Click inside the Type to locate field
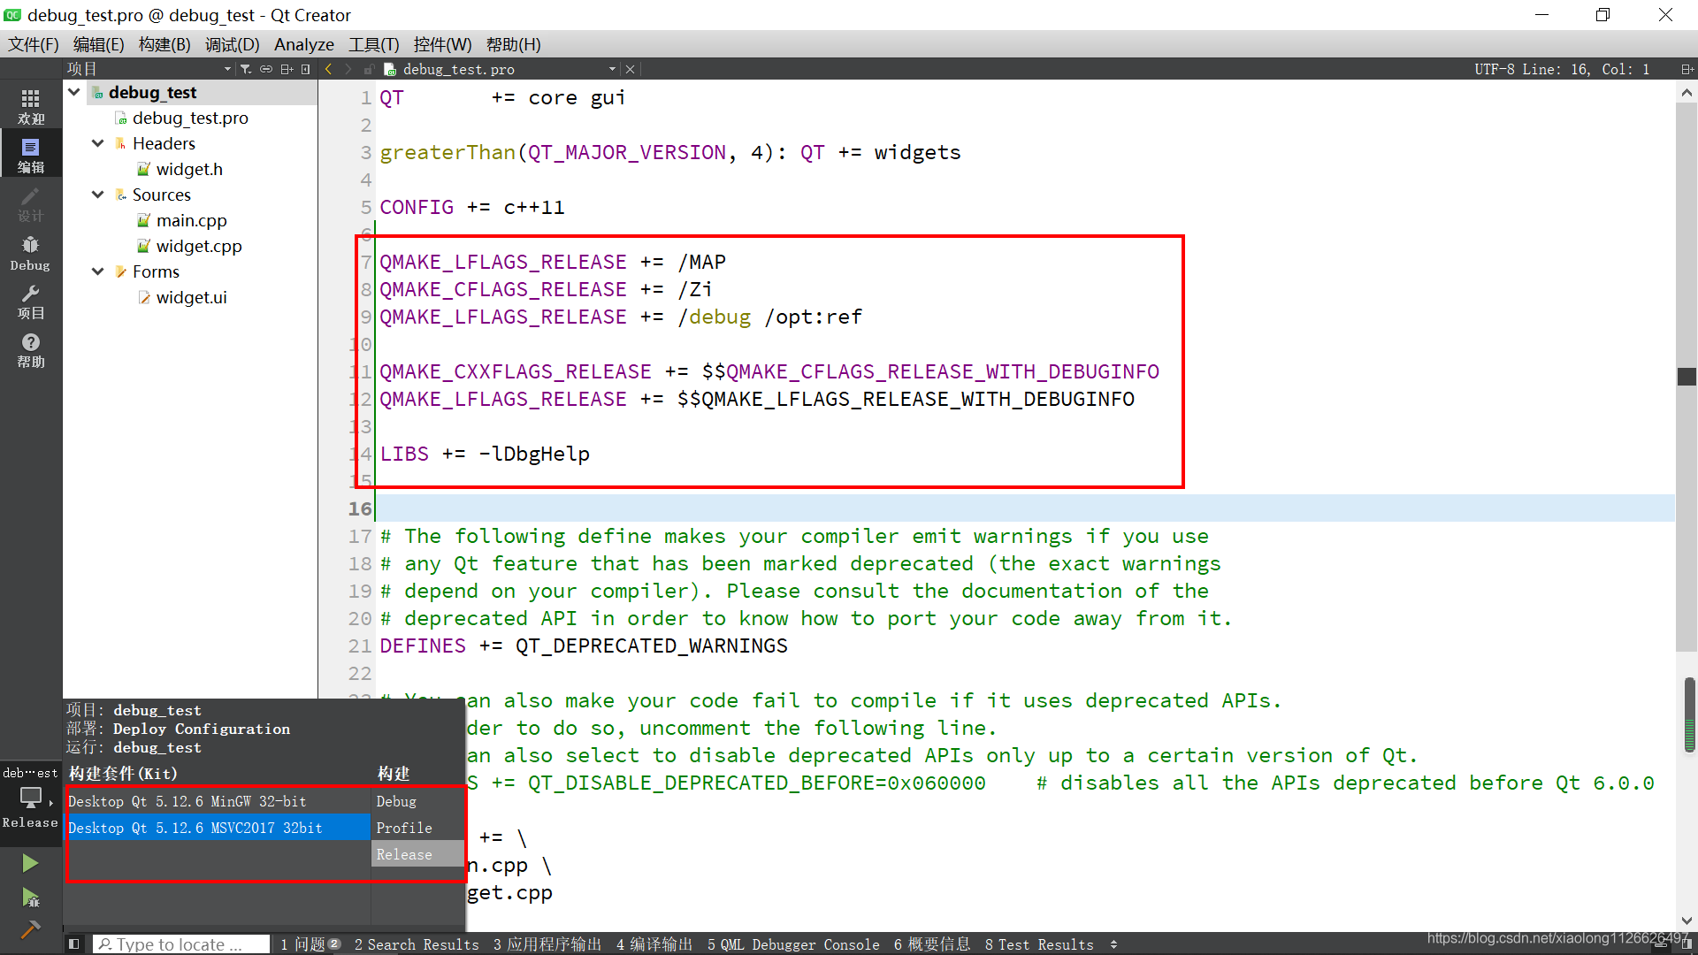 181,944
